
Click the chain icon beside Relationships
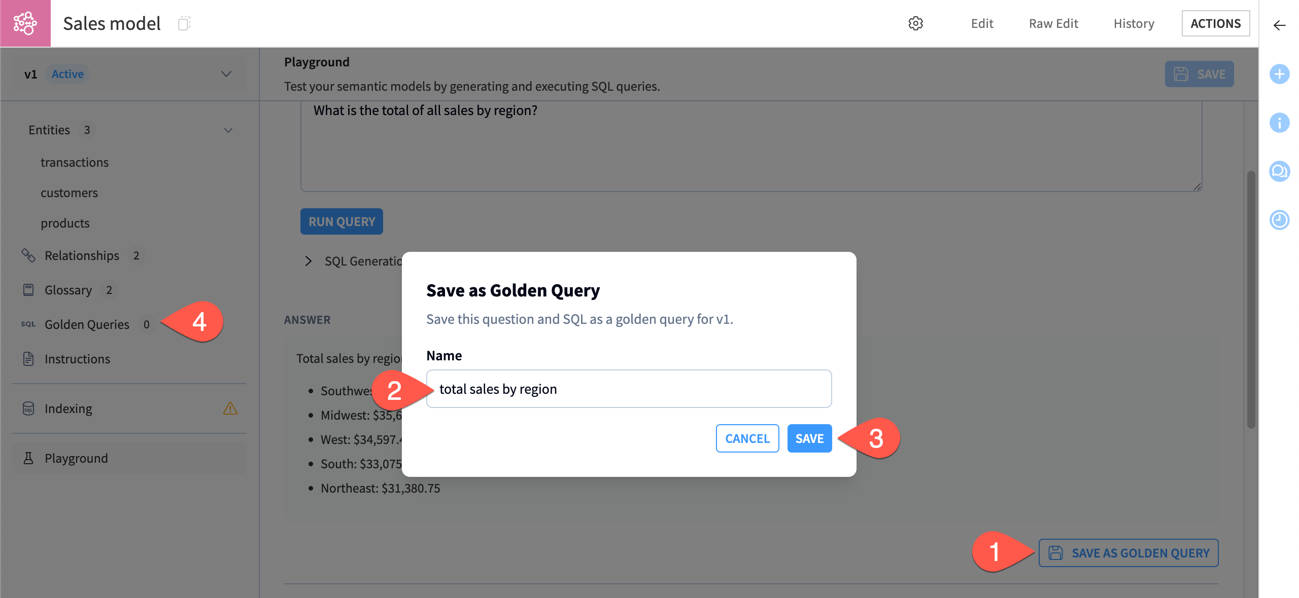coord(28,255)
